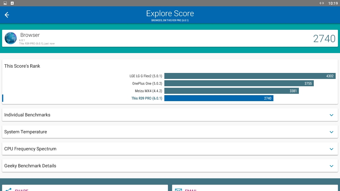Select the This R39 PRO 2740 bar

[x=219, y=98]
